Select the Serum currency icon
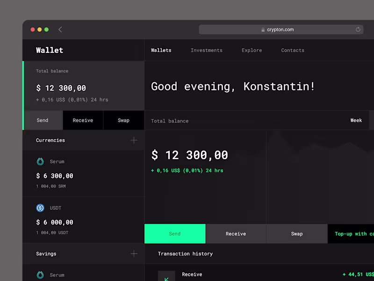 [x=40, y=161]
